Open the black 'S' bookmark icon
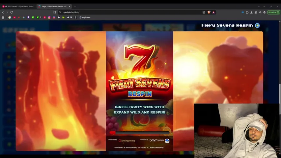Viewport: 281px width, 158px height. (x=76, y=17)
